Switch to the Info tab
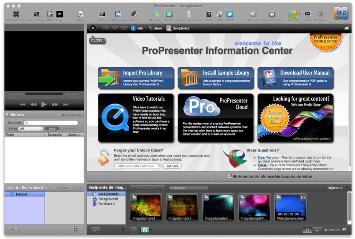The image size is (355, 239). pyautogui.click(x=137, y=28)
